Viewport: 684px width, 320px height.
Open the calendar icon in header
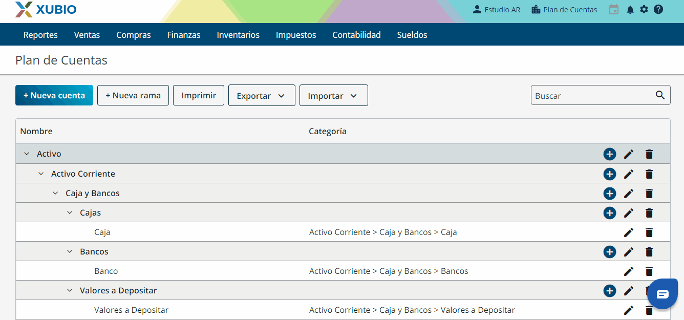point(614,9)
